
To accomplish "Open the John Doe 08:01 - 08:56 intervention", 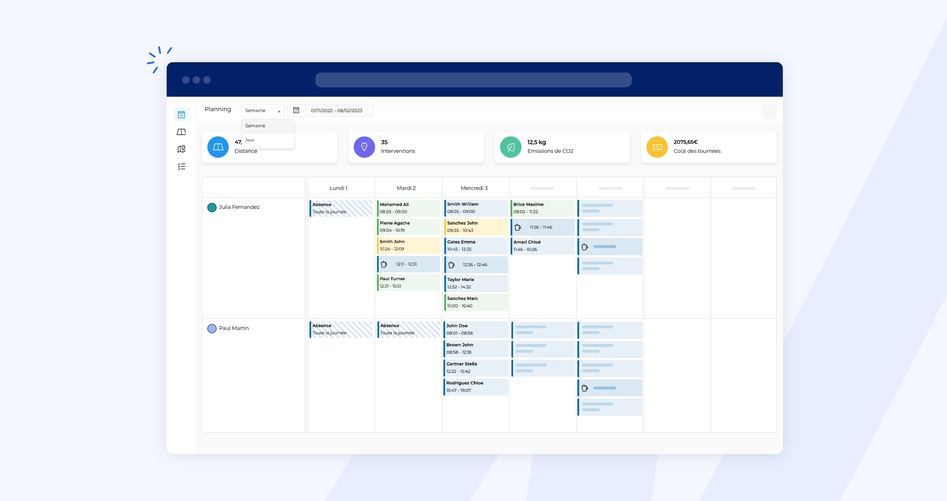I will (476, 330).
